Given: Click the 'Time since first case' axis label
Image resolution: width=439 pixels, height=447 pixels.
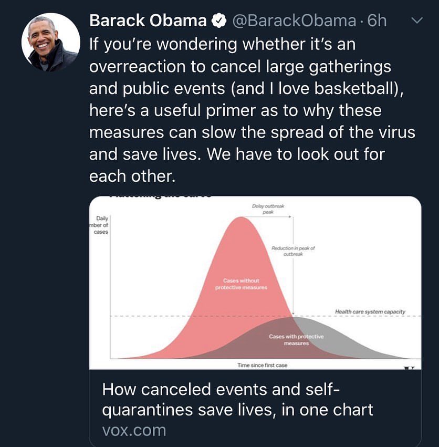Looking at the screenshot, I should 262,365.
